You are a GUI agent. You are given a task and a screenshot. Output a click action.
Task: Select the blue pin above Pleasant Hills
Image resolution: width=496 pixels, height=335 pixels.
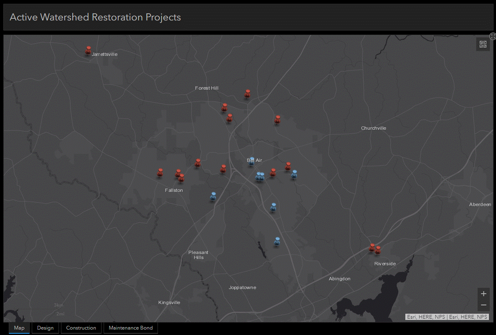point(213,196)
